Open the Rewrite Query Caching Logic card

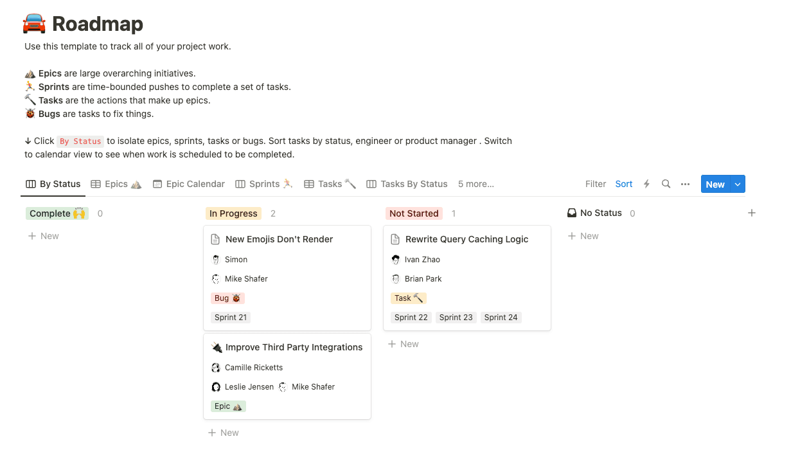pos(467,239)
